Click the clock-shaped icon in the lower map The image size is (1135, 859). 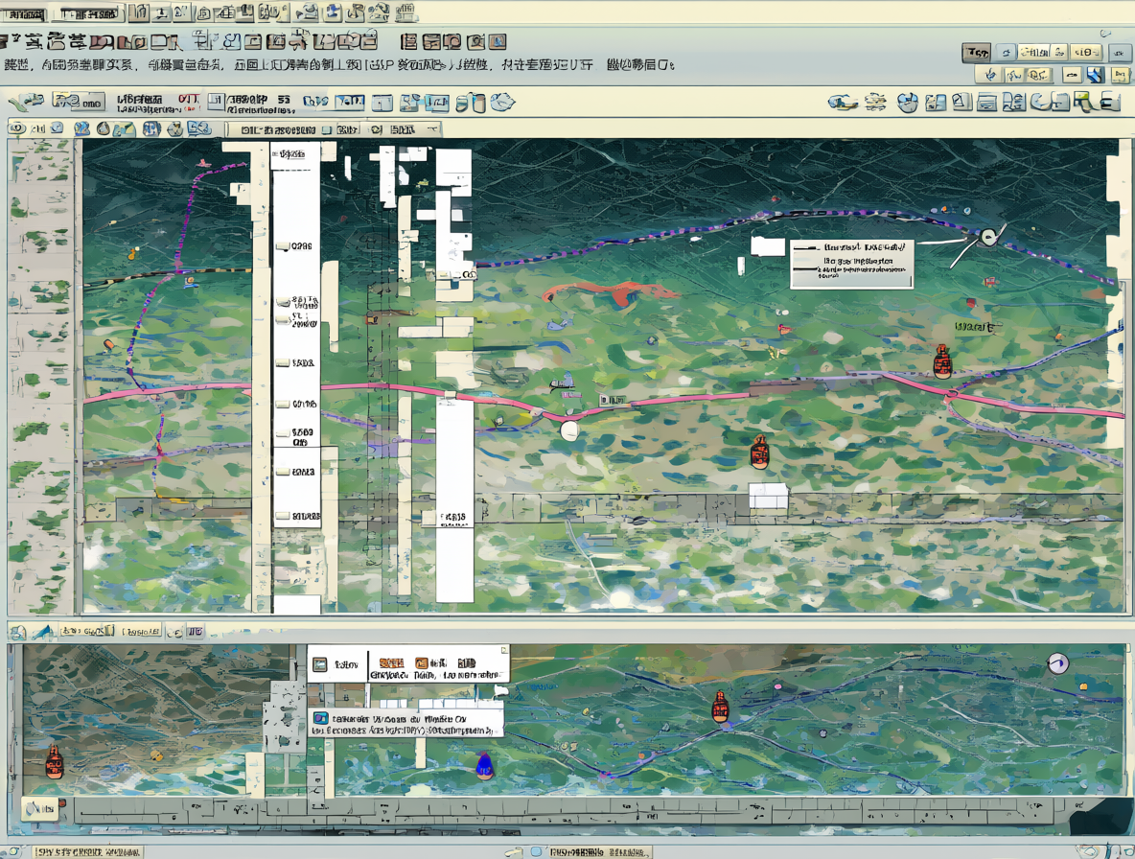(1058, 662)
